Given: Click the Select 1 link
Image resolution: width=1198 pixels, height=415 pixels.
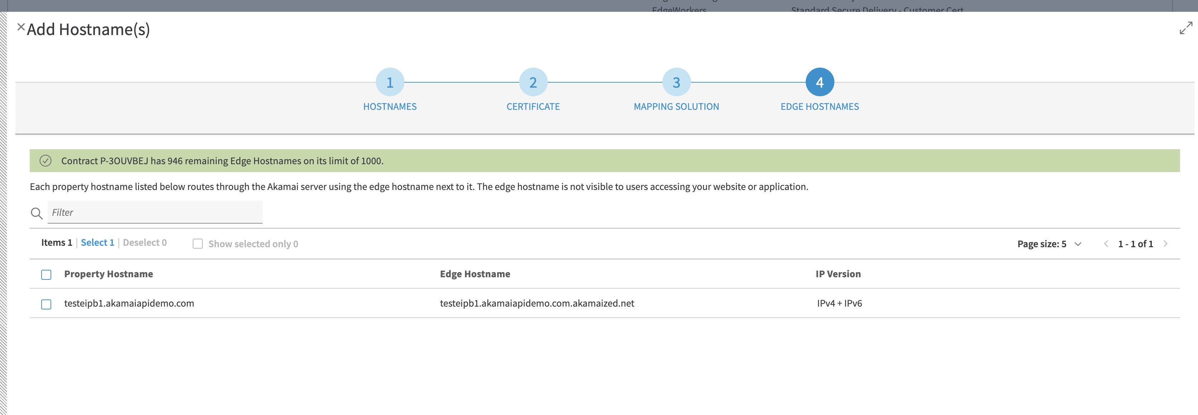Looking at the screenshot, I should (x=97, y=242).
